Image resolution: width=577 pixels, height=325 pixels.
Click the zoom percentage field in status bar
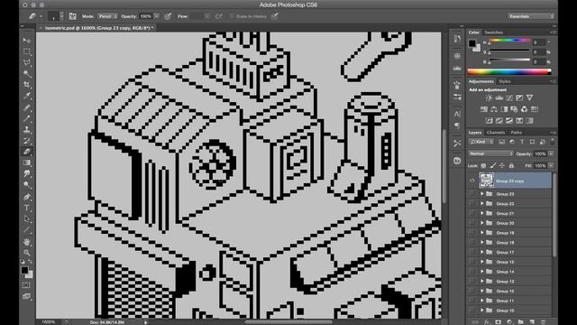pos(49,322)
